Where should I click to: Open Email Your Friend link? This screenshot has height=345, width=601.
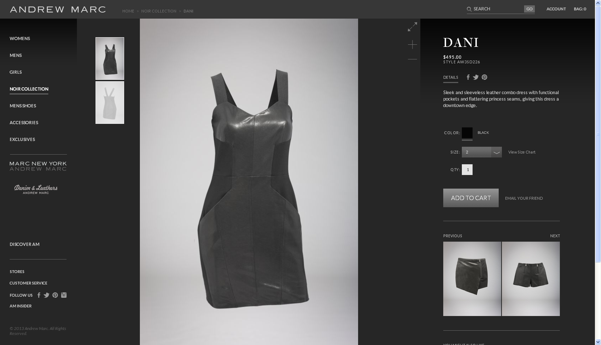(524, 198)
